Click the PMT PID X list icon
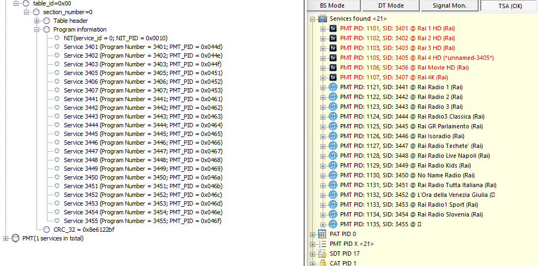The height and width of the screenshot is (266, 538). click(x=322, y=244)
